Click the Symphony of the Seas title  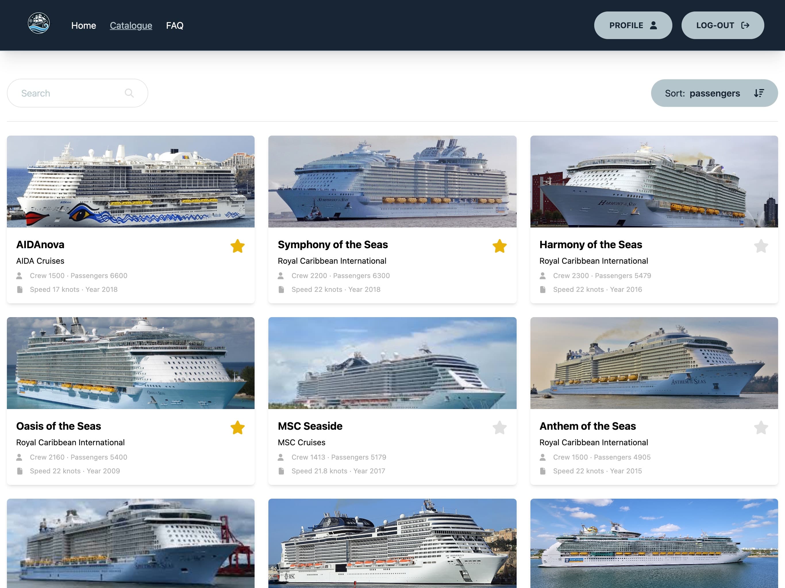click(332, 244)
